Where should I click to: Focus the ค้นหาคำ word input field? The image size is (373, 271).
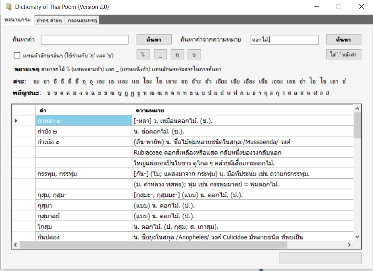click(x=85, y=40)
